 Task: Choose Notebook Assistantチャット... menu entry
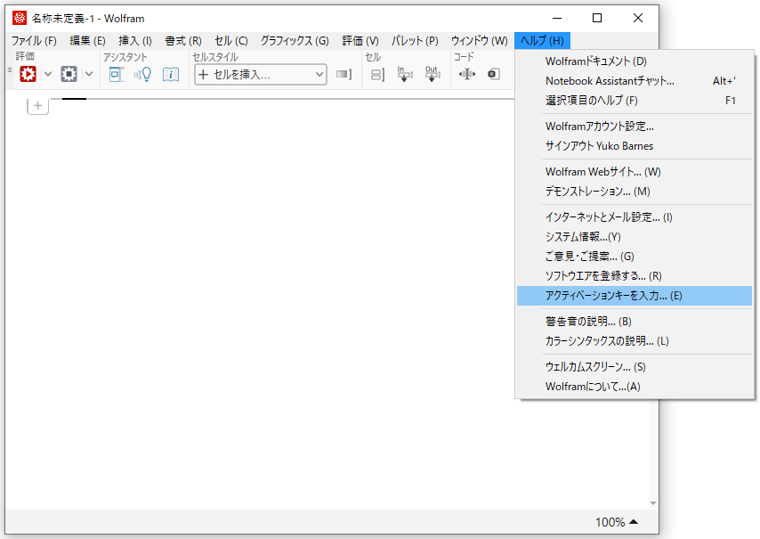635,80
